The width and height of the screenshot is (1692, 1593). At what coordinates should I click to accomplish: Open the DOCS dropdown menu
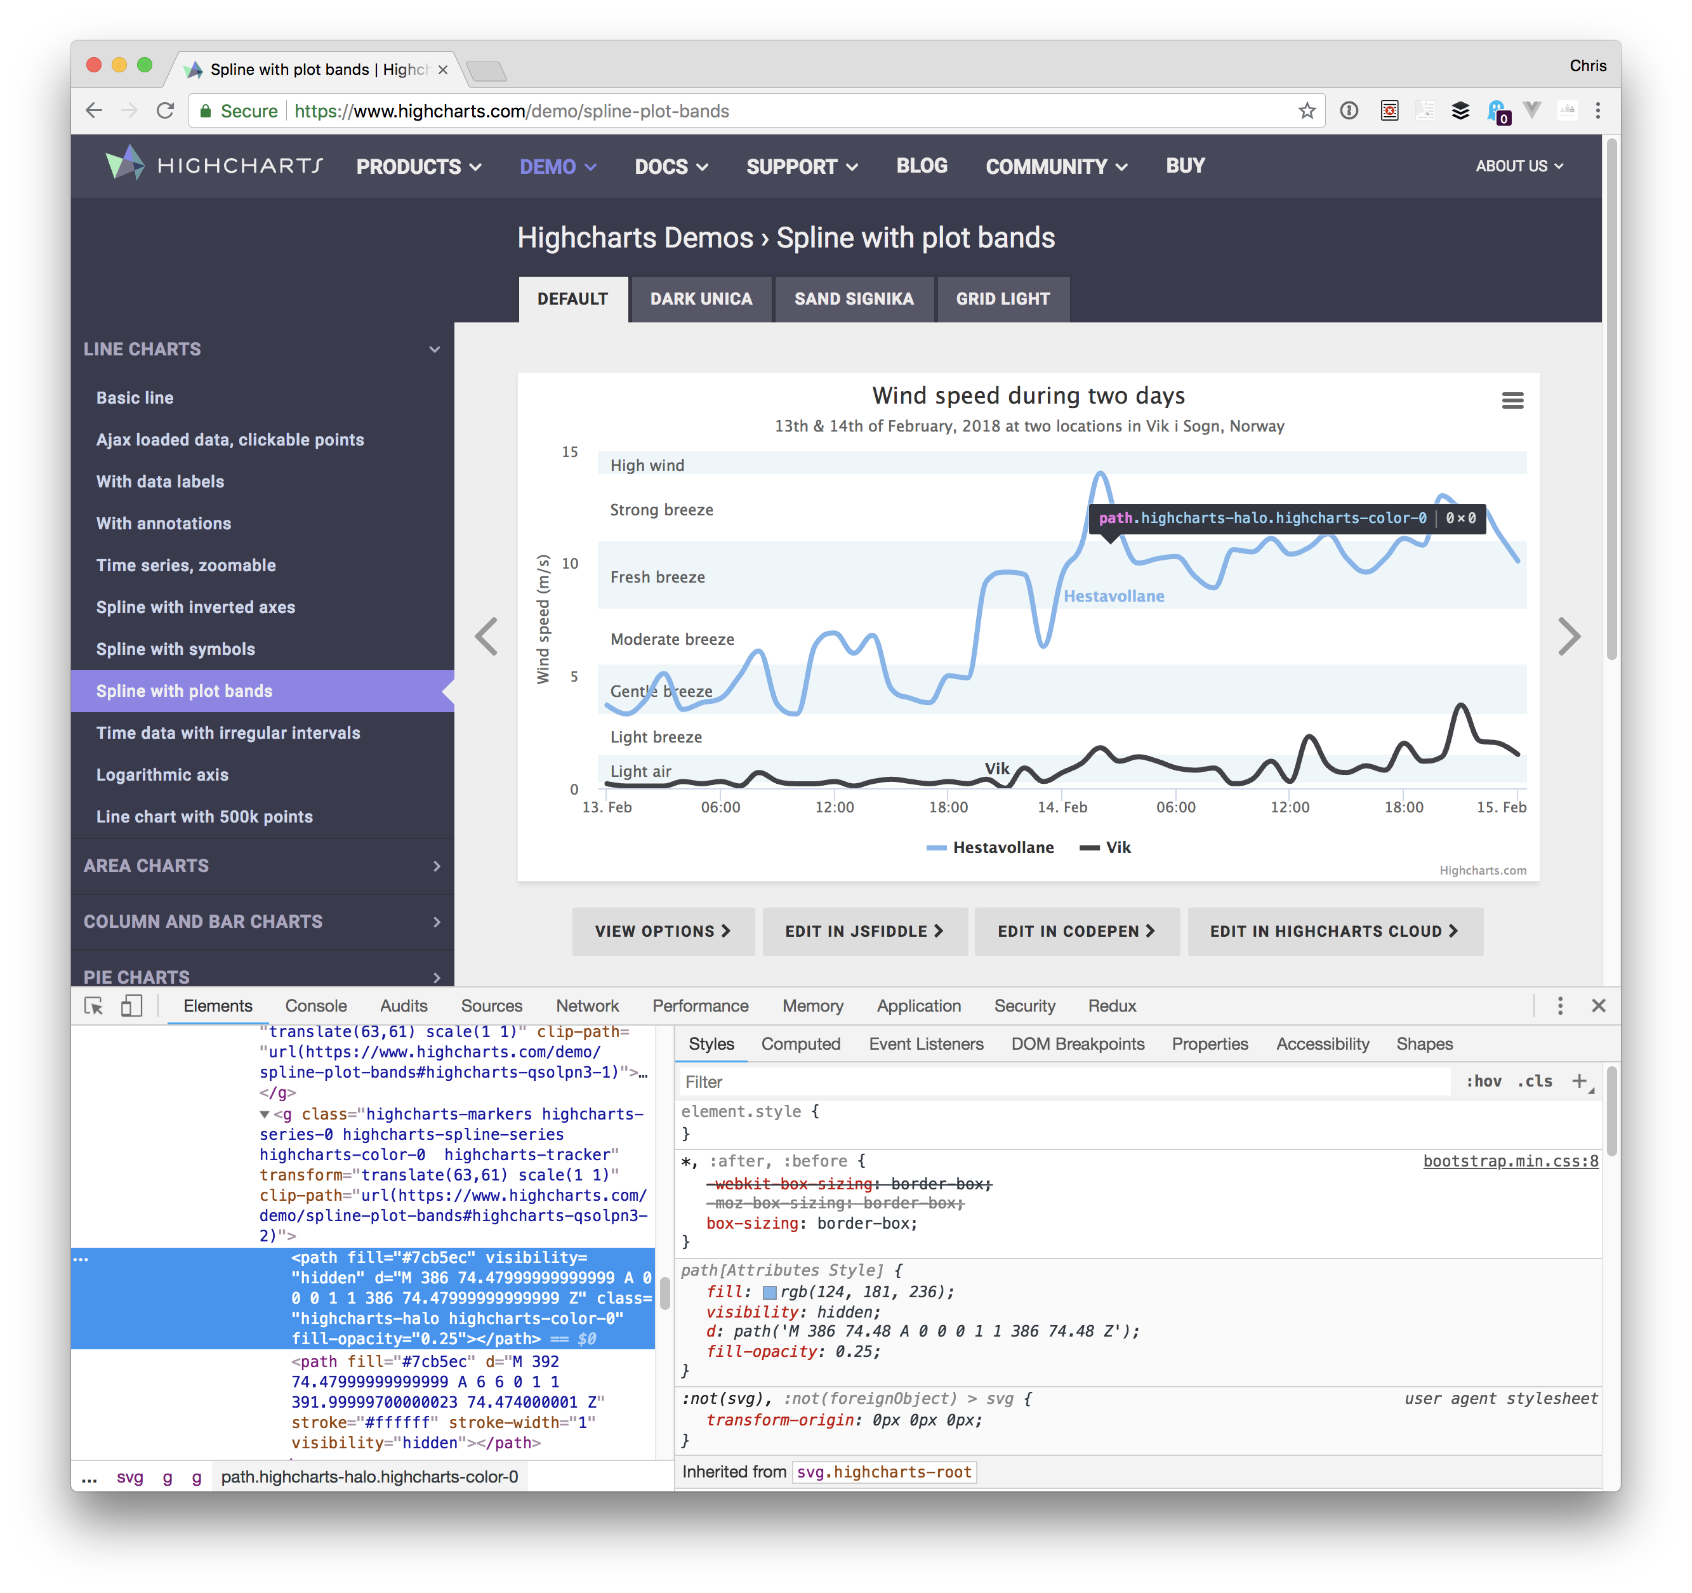coord(671,167)
